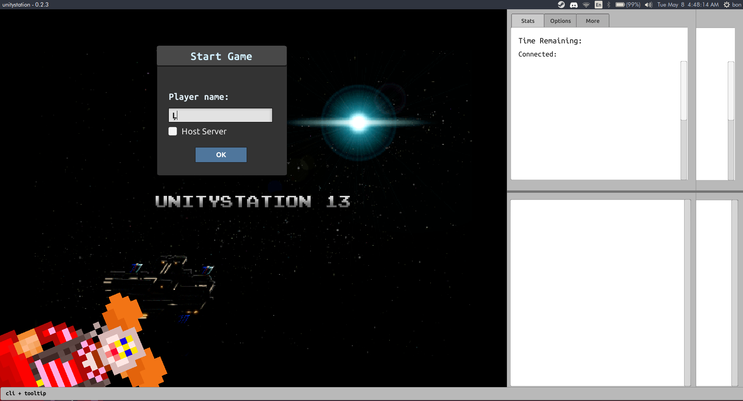Open the volume control icon
The height and width of the screenshot is (401, 743).
click(649, 5)
